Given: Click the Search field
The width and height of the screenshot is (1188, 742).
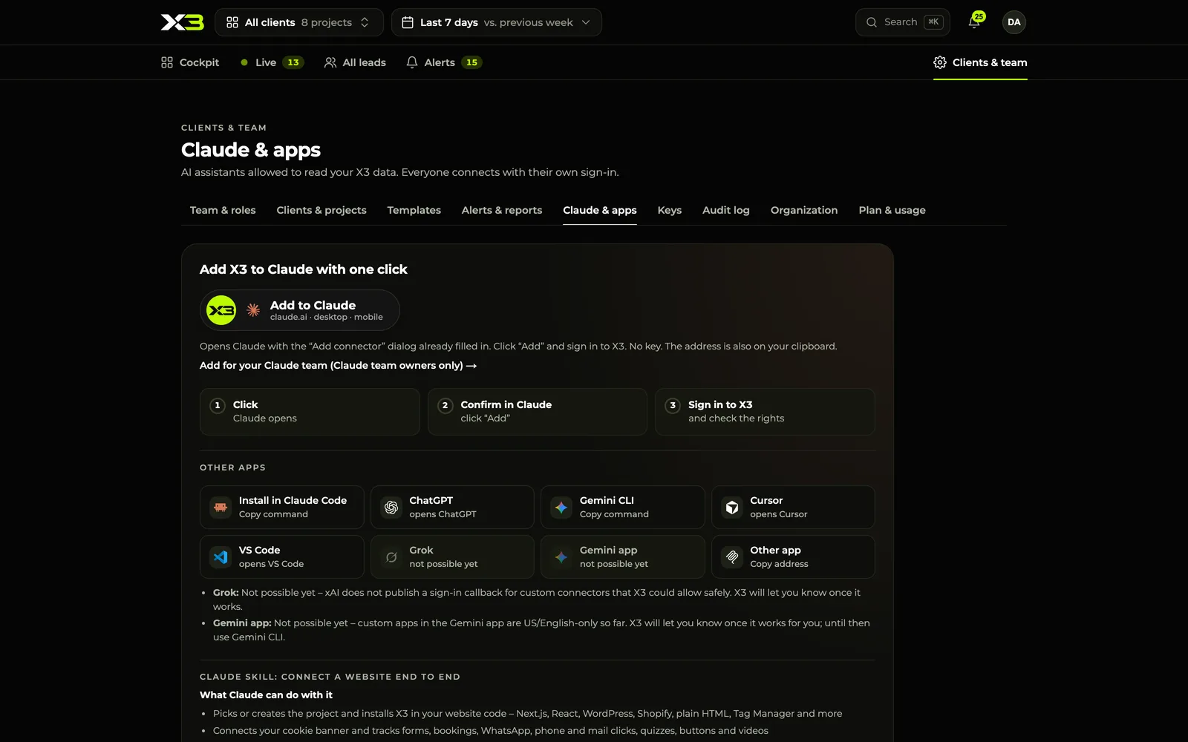Looking at the screenshot, I should point(903,22).
